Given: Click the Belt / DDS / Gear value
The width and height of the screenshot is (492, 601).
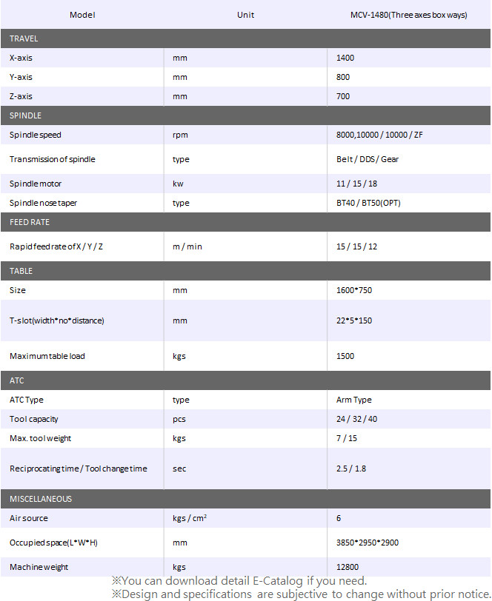Looking at the screenshot, I should (368, 159).
